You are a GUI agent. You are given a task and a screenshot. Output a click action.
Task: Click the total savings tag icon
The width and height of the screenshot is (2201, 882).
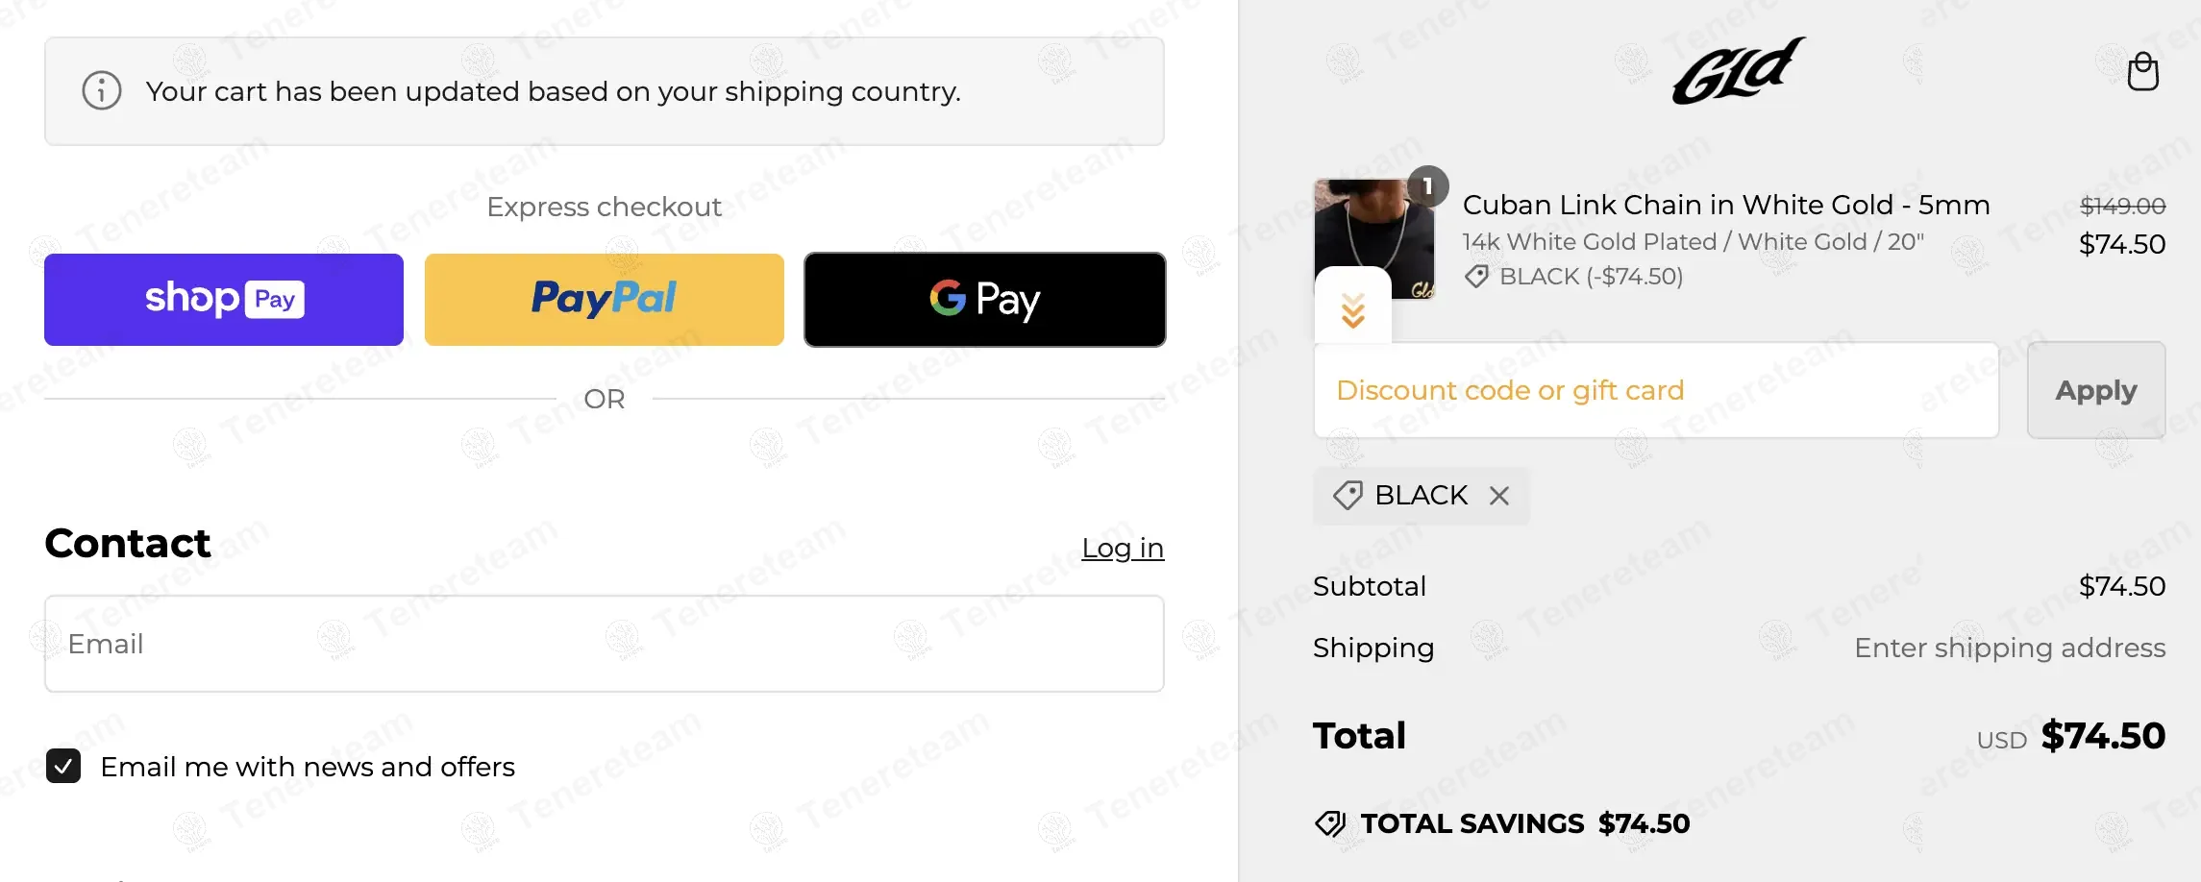click(1330, 823)
